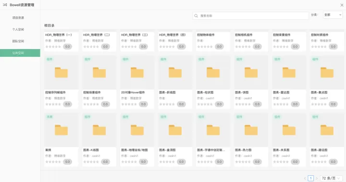
Task: Rate HDR_物理世界（一） with its stars
Action: click(53, 47)
